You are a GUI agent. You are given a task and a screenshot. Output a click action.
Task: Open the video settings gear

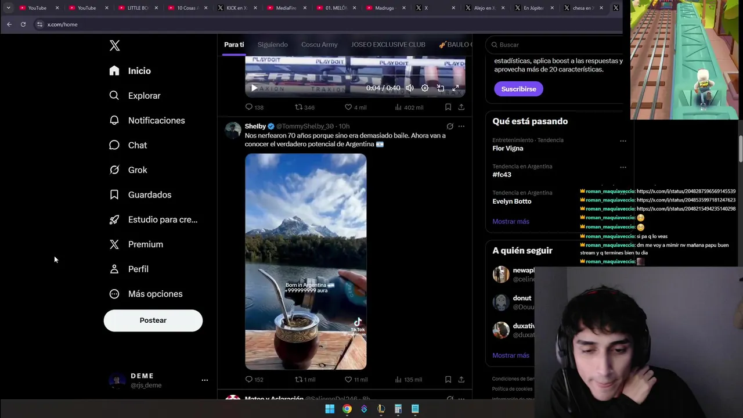click(x=425, y=88)
